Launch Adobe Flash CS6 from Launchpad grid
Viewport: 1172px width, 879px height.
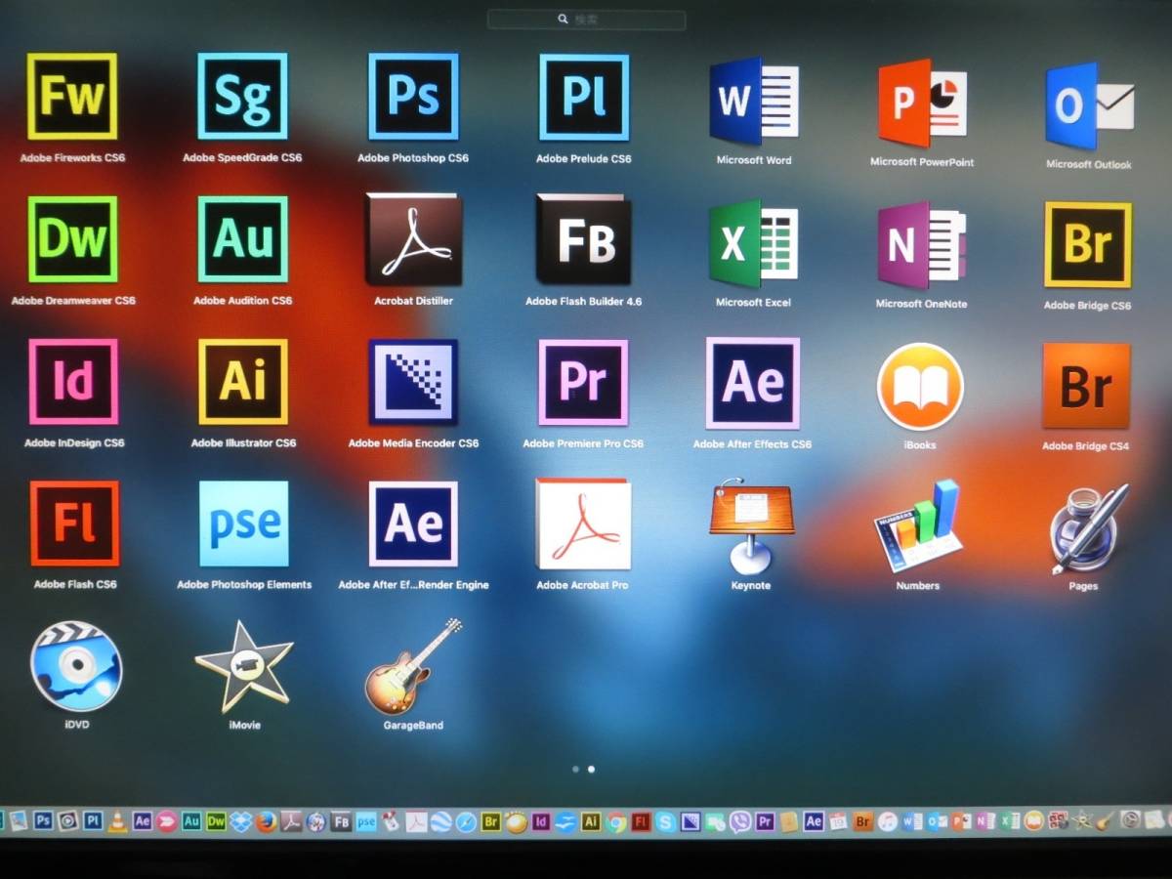point(74,523)
